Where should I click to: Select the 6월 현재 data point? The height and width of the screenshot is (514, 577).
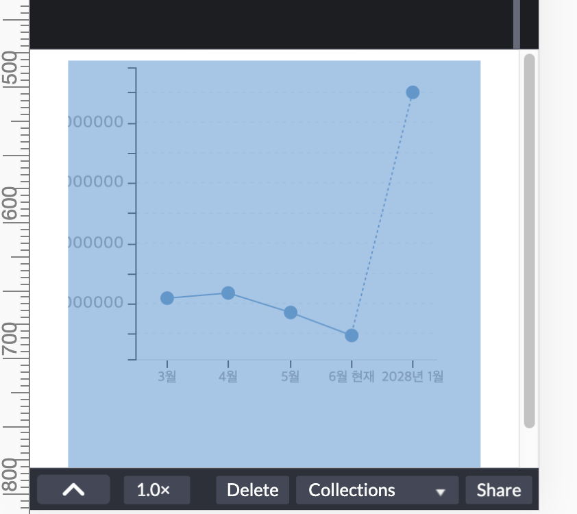click(x=351, y=335)
